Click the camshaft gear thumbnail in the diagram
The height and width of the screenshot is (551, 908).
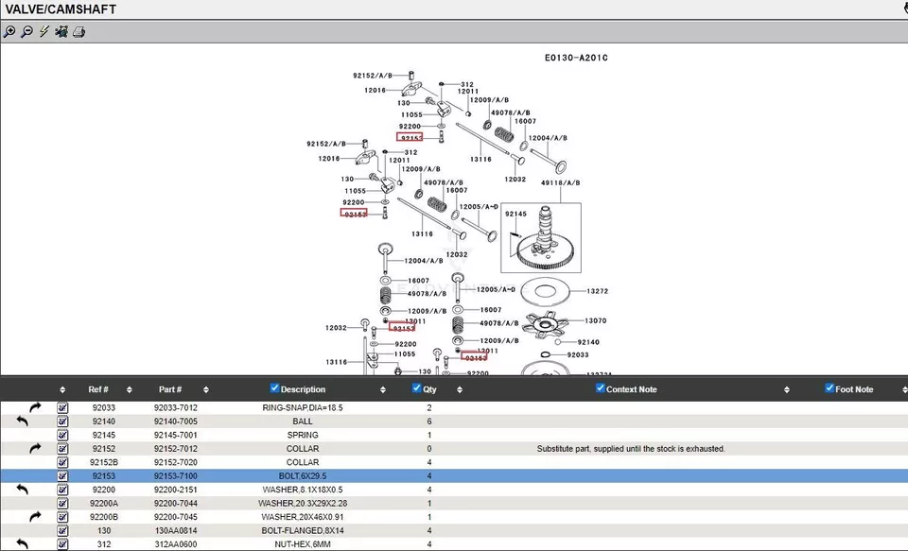click(541, 234)
